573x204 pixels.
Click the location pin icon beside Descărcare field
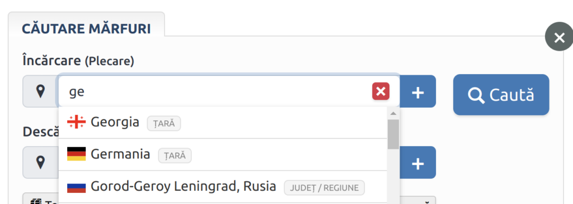(x=40, y=162)
